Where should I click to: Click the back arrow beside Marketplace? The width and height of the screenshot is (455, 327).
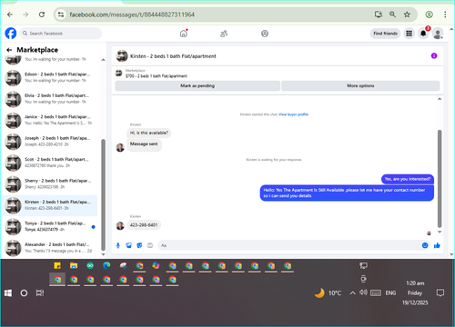(9, 50)
